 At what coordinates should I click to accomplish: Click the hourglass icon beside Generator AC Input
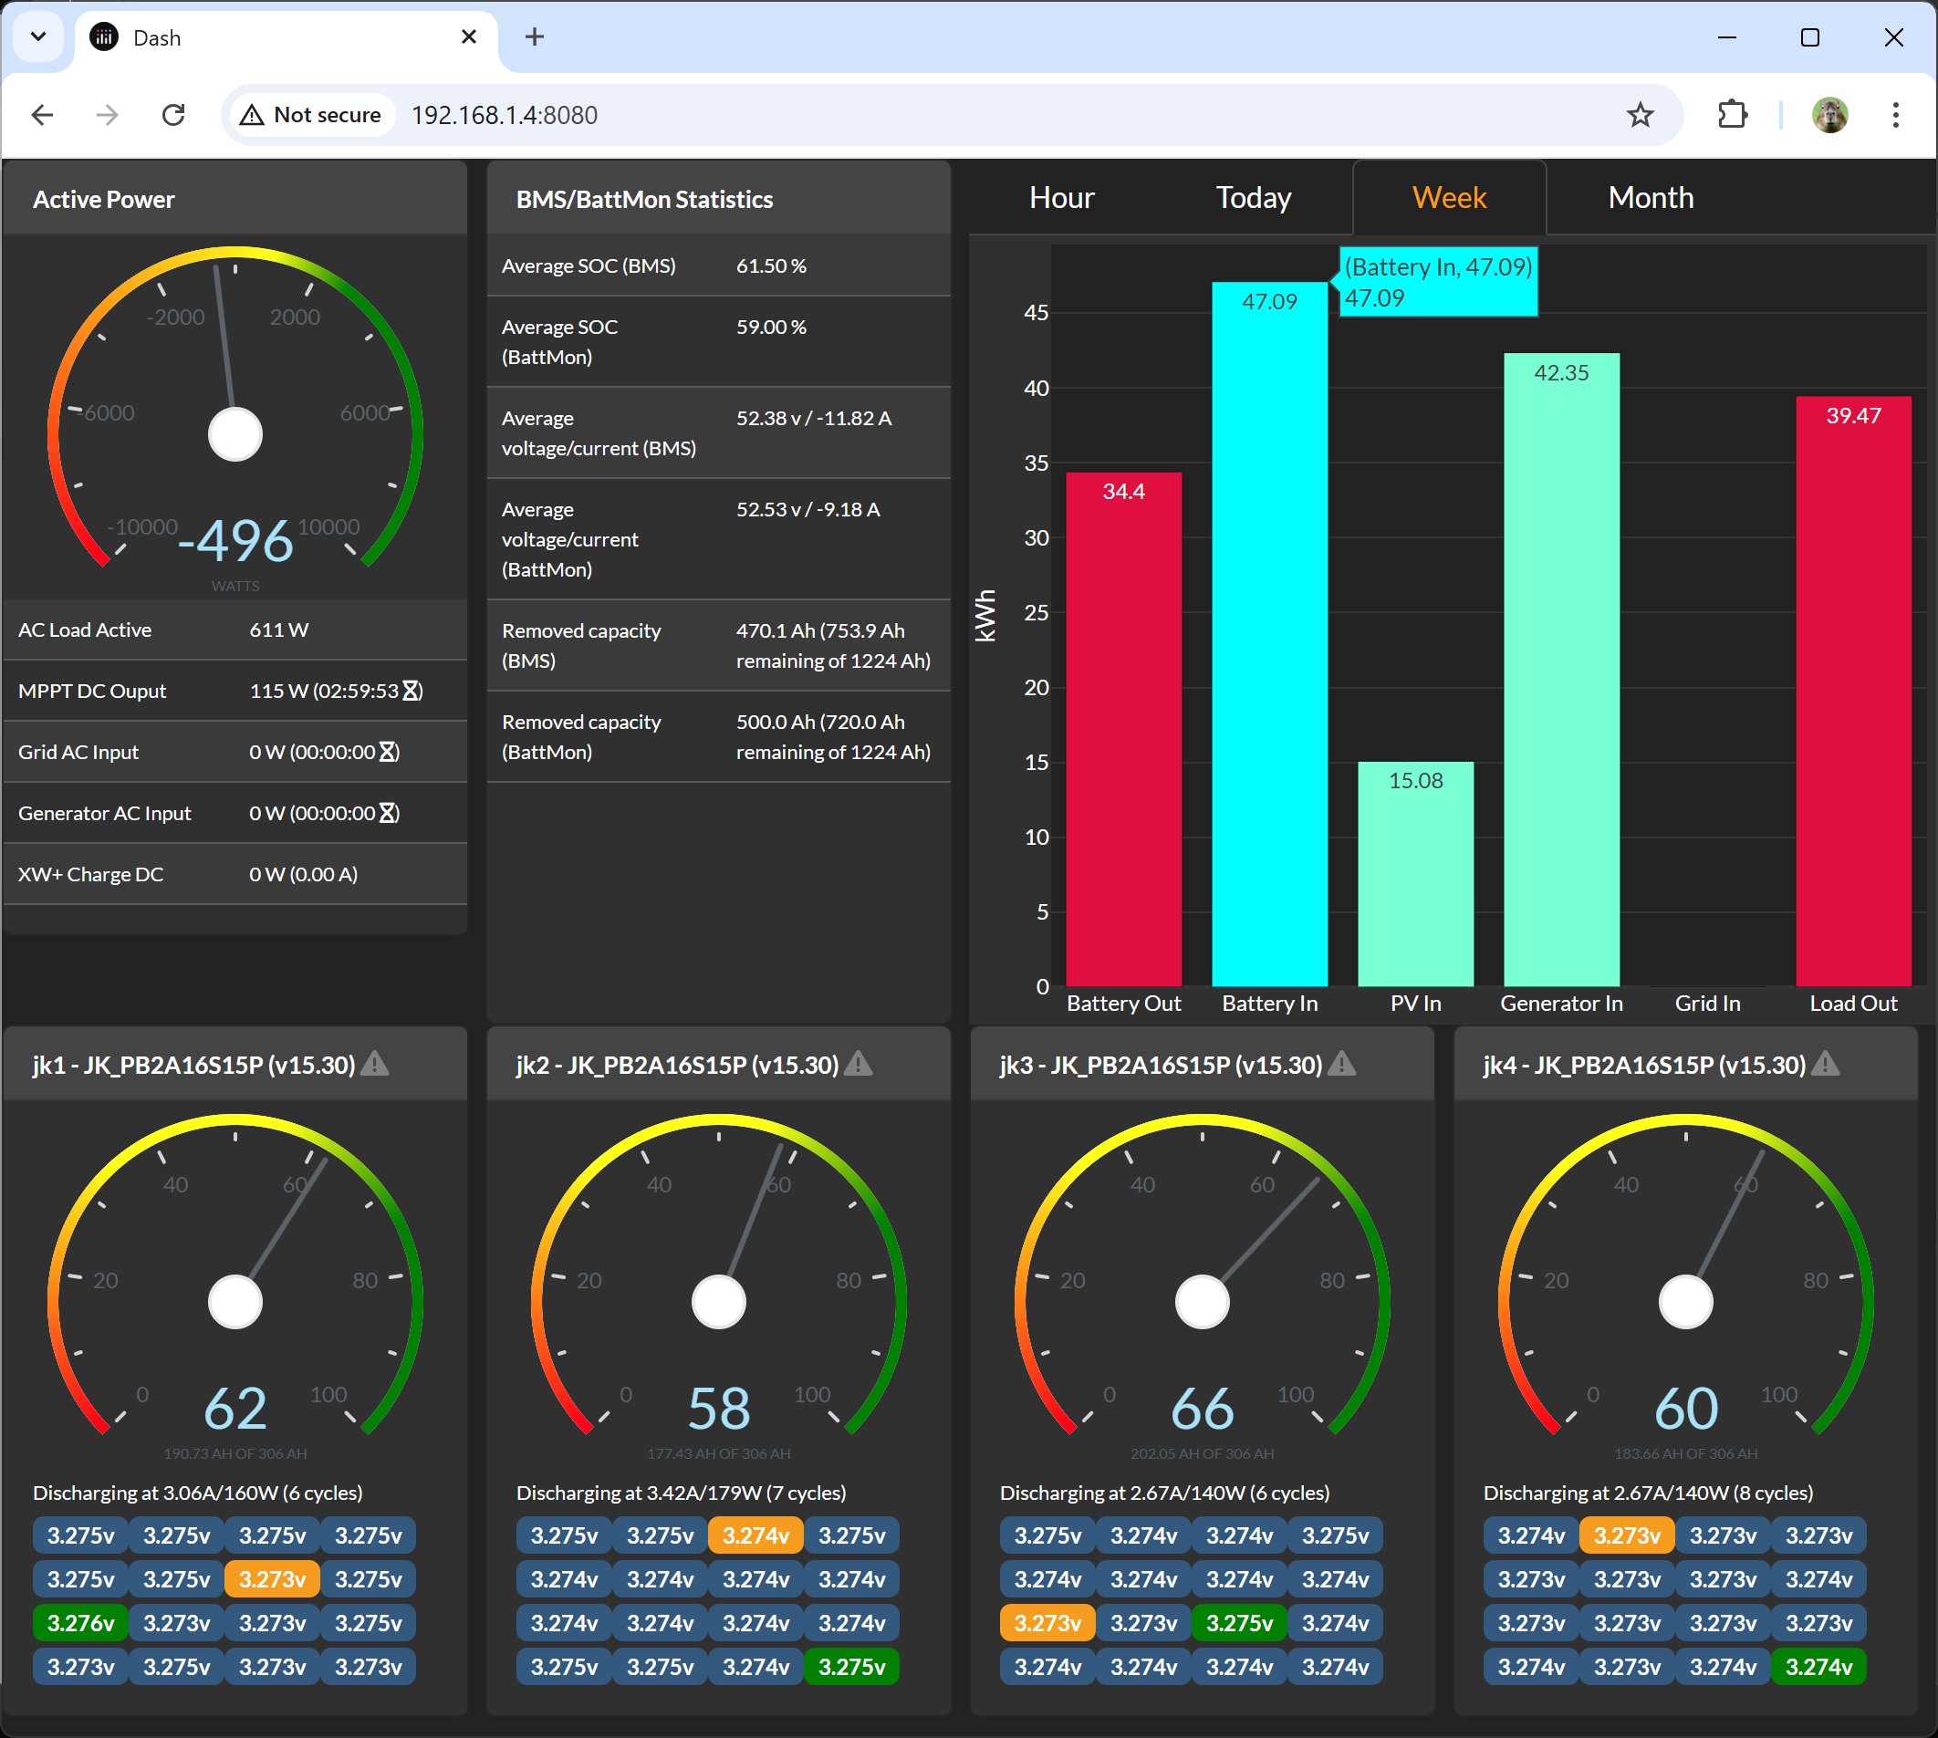[x=387, y=813]
